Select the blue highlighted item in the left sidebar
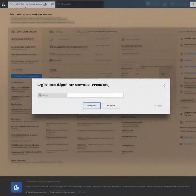This screenshot has width=196, height=196. (26, 76)
